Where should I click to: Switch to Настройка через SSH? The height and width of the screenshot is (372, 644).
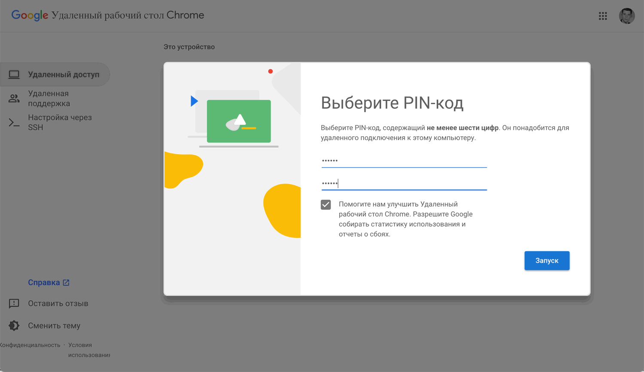[60, 122]
